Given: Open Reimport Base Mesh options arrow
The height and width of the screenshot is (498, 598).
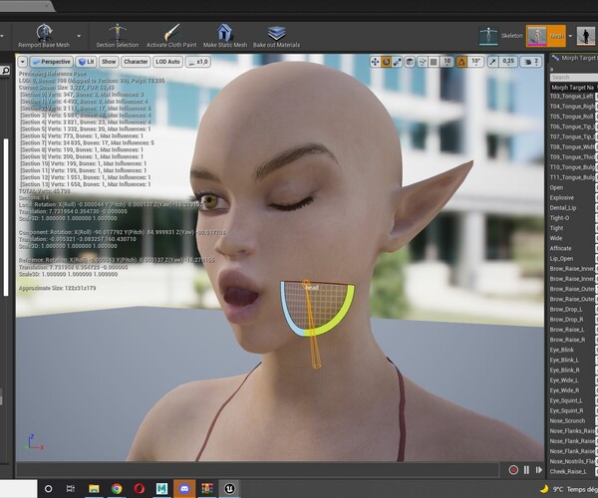Looking at the screenshot, I should 79,36.
